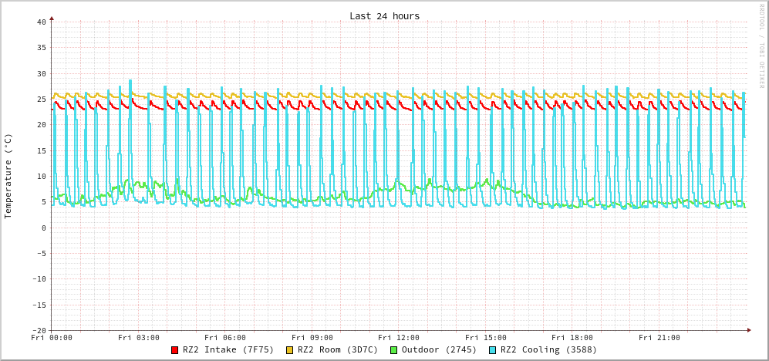Select the 'RZ2 Cooling (3588)' legend label
This screenshot has height=361, width=769.
click(x=548, y=350)
